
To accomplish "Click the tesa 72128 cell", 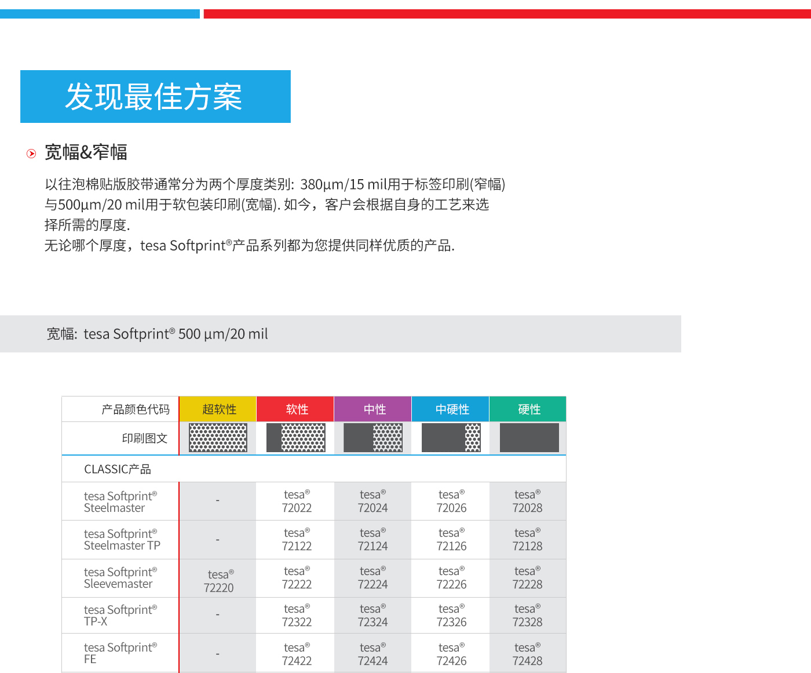I will tap(527, 540).
